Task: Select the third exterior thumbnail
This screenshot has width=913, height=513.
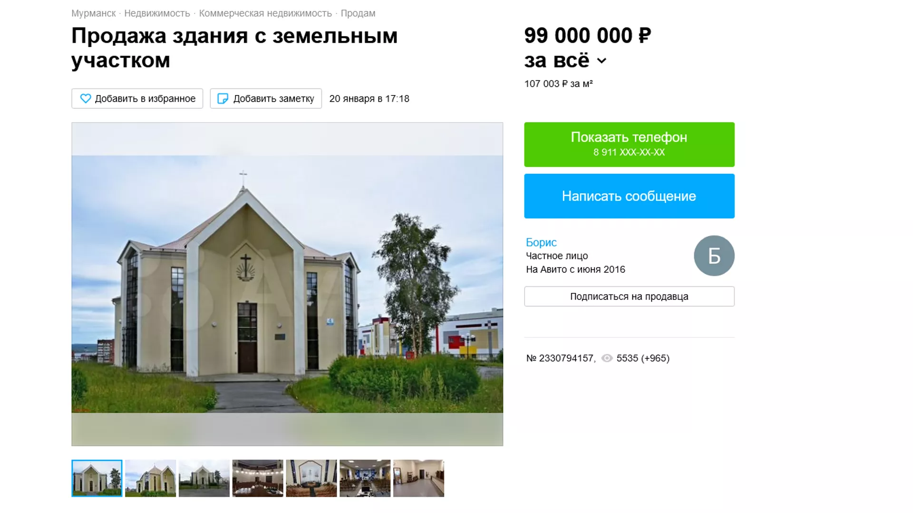Action: (204, 478)
